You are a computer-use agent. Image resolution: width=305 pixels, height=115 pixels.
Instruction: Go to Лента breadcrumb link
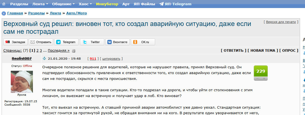(x=55, y=13)
